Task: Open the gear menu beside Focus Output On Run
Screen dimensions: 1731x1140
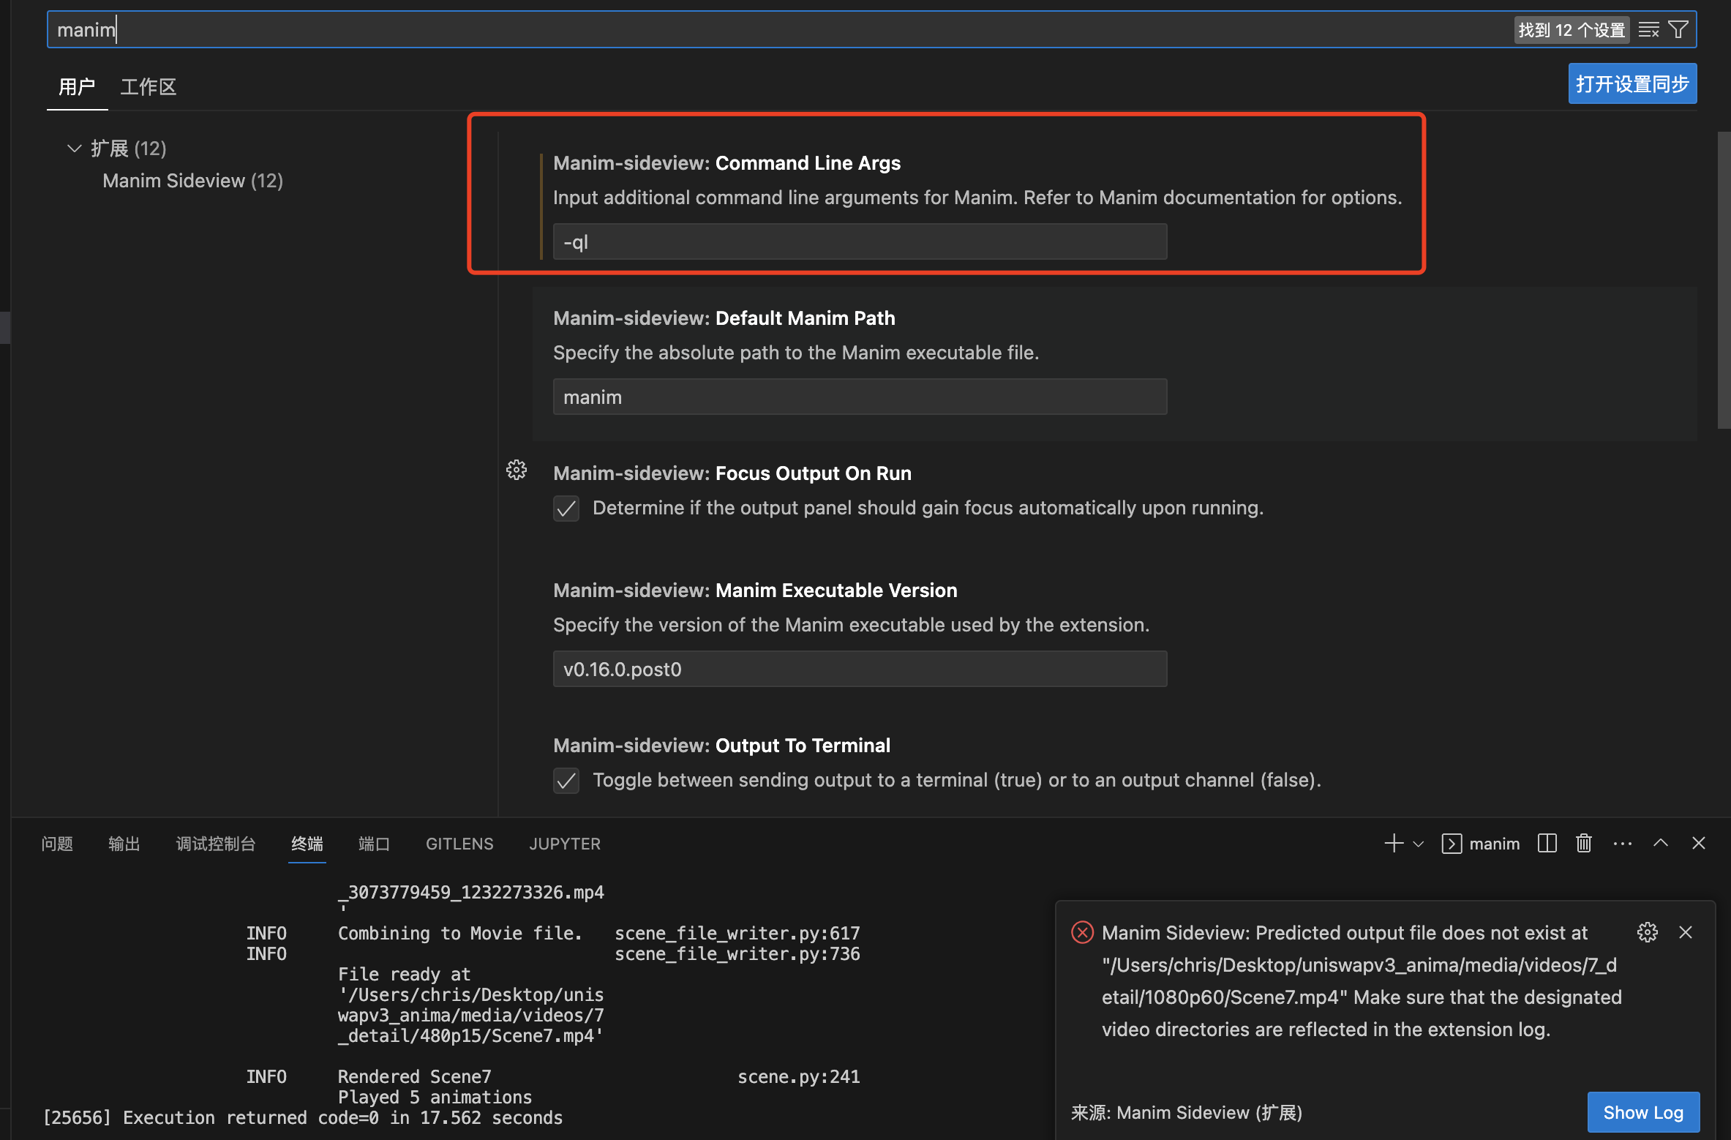Action: tap(517, 470)
